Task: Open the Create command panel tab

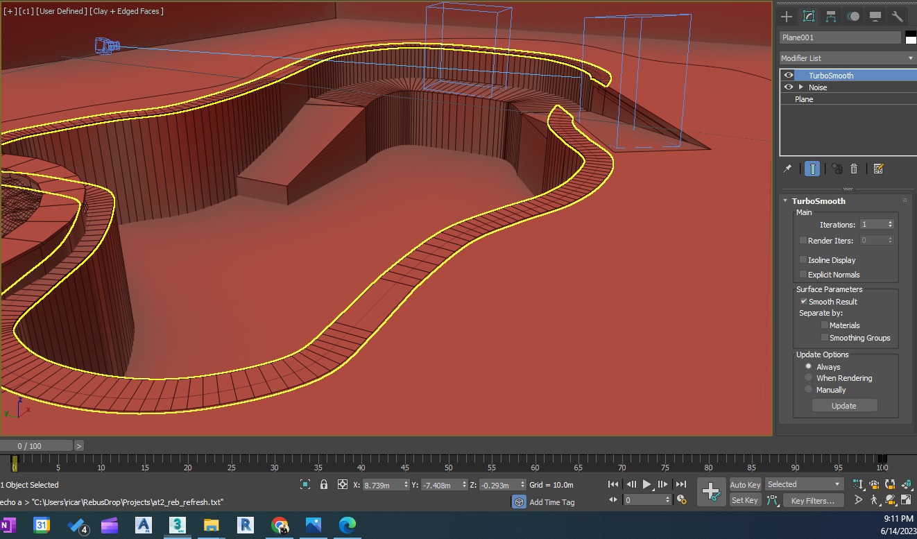Action: tap(786, 17)
